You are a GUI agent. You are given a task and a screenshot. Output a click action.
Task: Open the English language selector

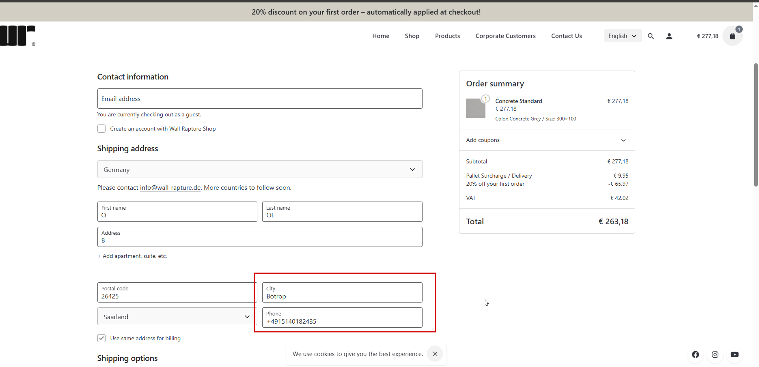622,36
